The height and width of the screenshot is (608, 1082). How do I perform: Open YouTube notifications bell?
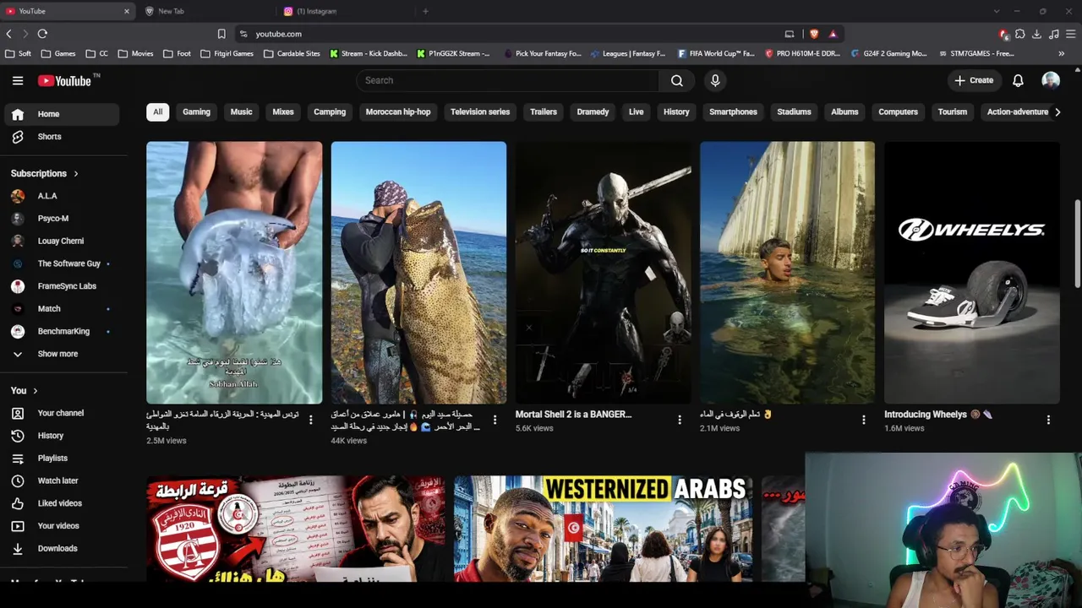(1018, 80)
